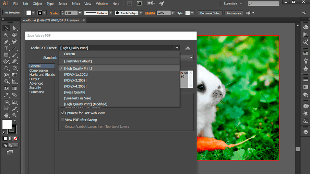This screenshot has width=310, height=174.
Task: Open the Layers panel icon
Action: pyautogui.click(x=306, y=132)
